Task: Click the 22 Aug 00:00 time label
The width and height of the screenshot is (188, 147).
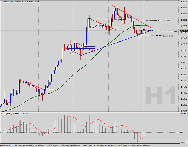Action: pyautogui.click(x=99, y=145)
